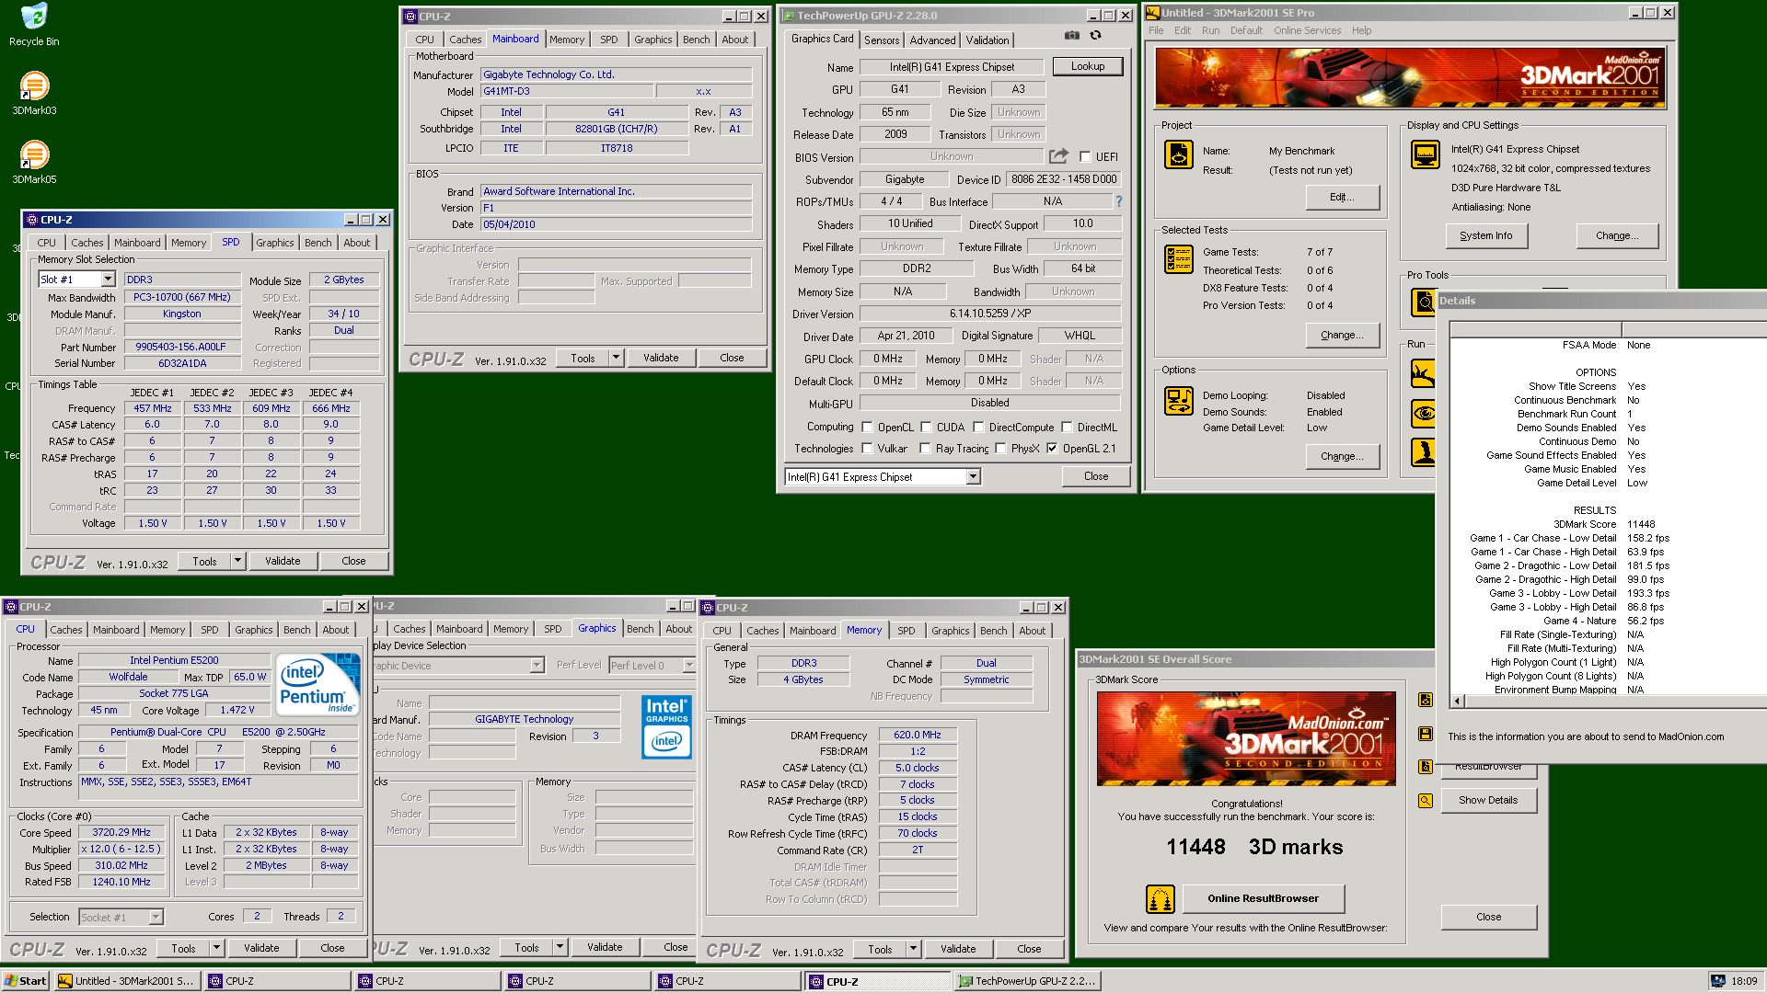The height and width of the screenshot is (993, 1767).
Task: Launch the 3DMark05 desktop shortcut
Action: pyautogui.click(x=34, y=162)
